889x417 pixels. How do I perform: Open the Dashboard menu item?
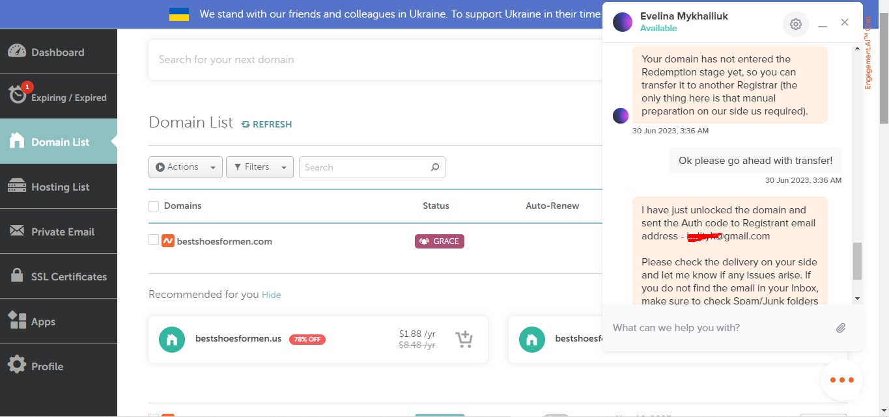click(x=59, y=52)
